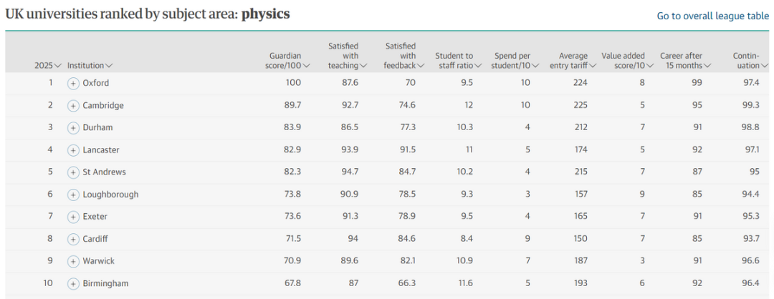Open Lancaster details via plus icon
This screenshot has width=774, height=299.
(72, 150)
